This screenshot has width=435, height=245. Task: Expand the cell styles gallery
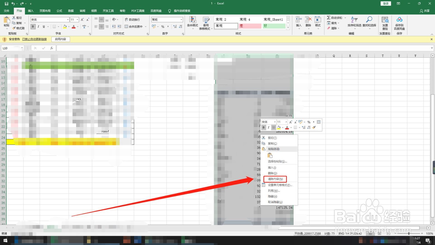288,27
